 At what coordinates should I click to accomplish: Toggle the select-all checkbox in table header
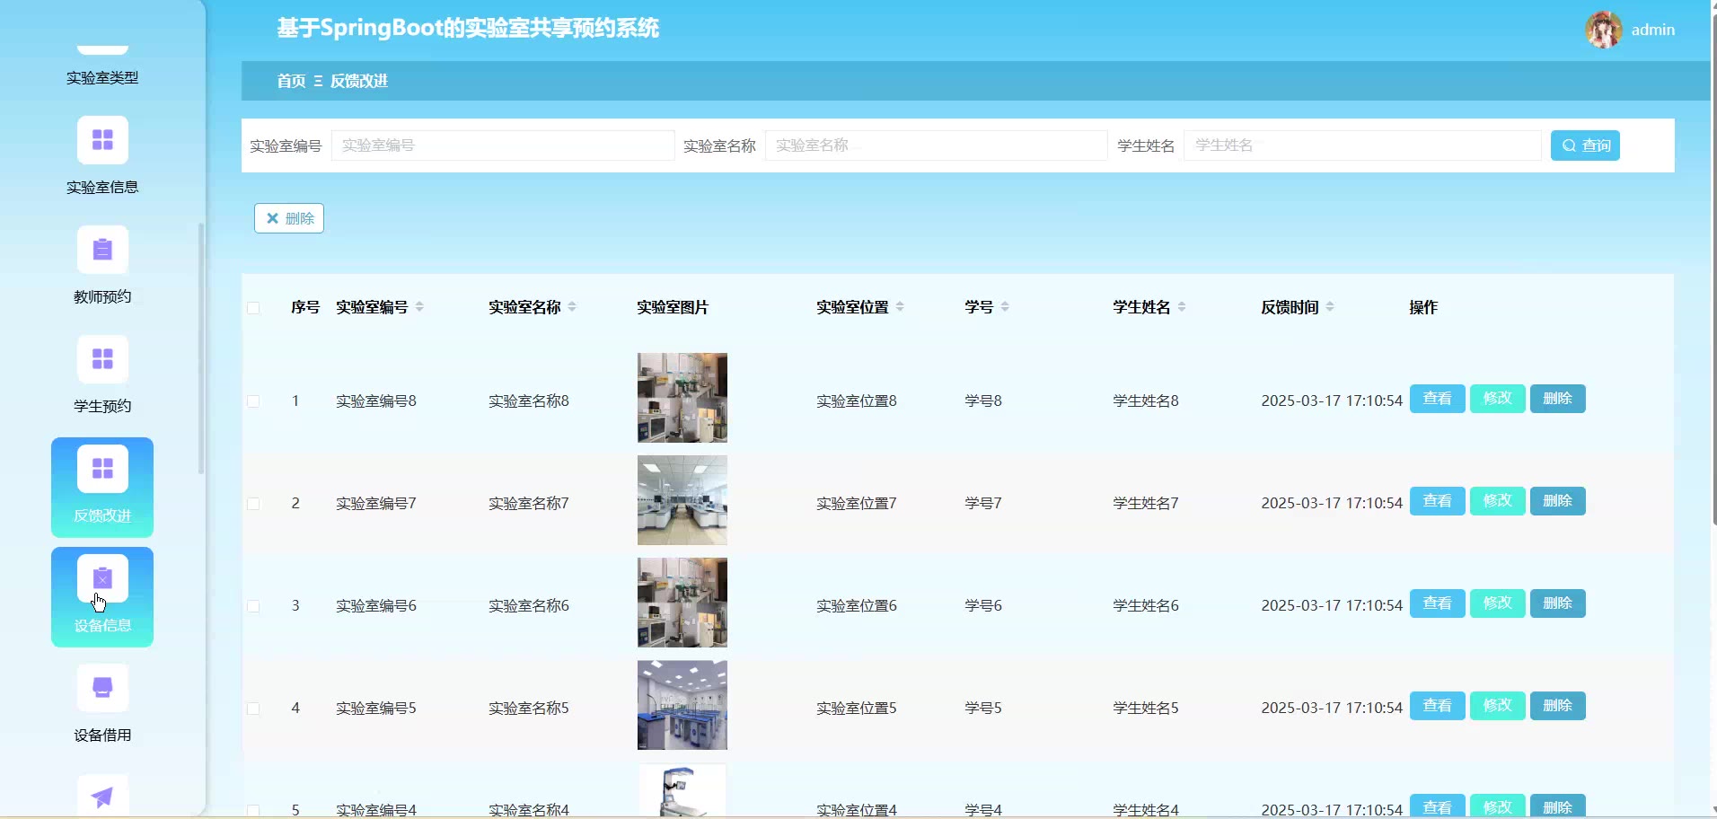(253, 308)
